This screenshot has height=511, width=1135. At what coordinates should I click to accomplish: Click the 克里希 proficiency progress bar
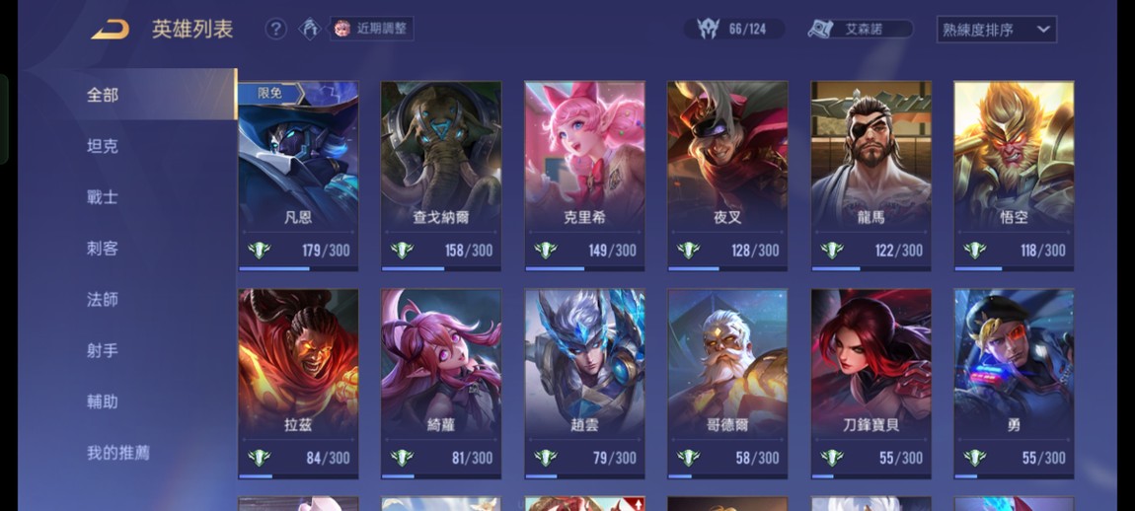(584, 268)
